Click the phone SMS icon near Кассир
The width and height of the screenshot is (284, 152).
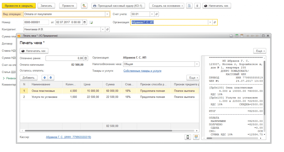click(x=188, y=137)
